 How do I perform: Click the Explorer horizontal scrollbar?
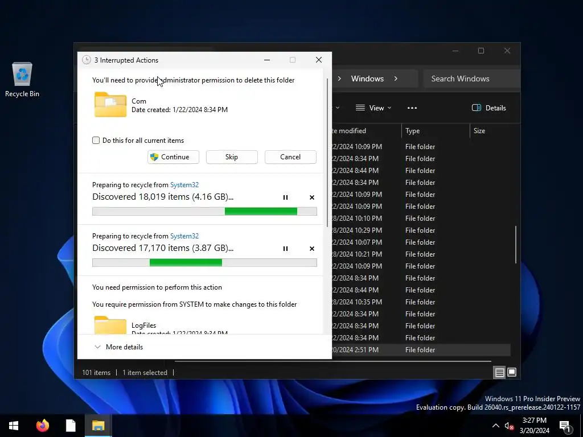(332, 361)
